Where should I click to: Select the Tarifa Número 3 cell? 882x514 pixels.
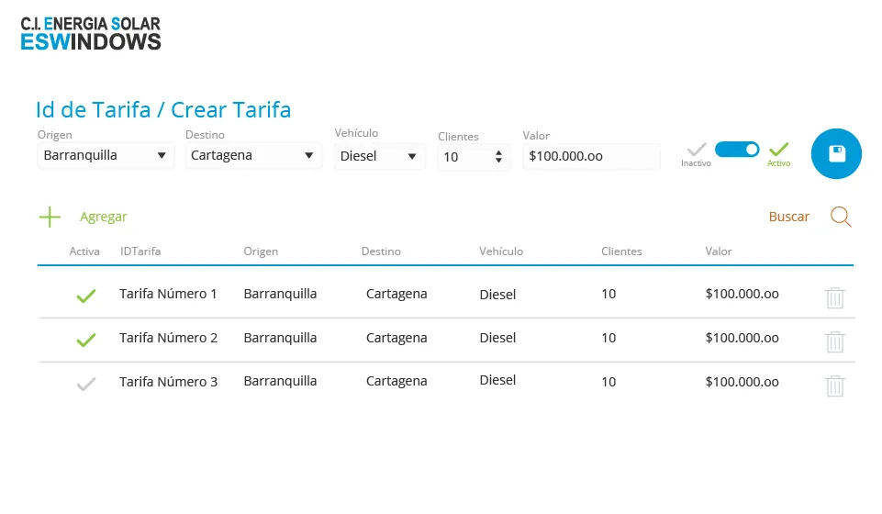(168, 382)
